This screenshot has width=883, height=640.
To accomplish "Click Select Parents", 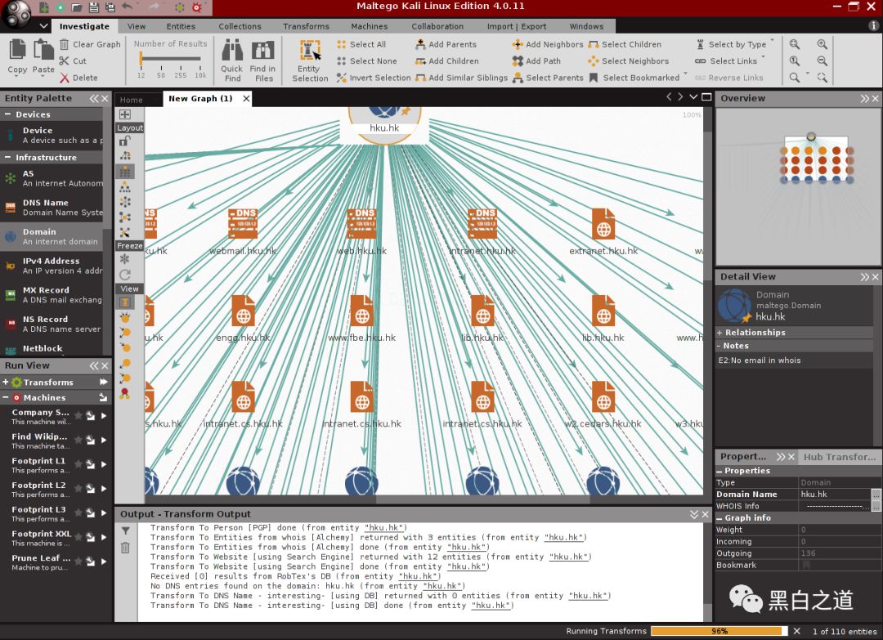I will click(548, 78).
